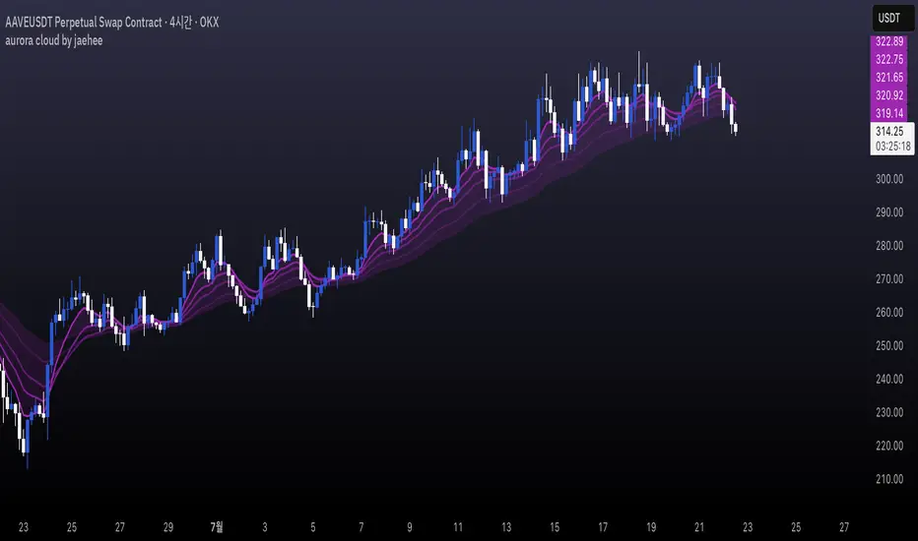
Task: Click date 11 on the time axis
Action: point(458,527)
